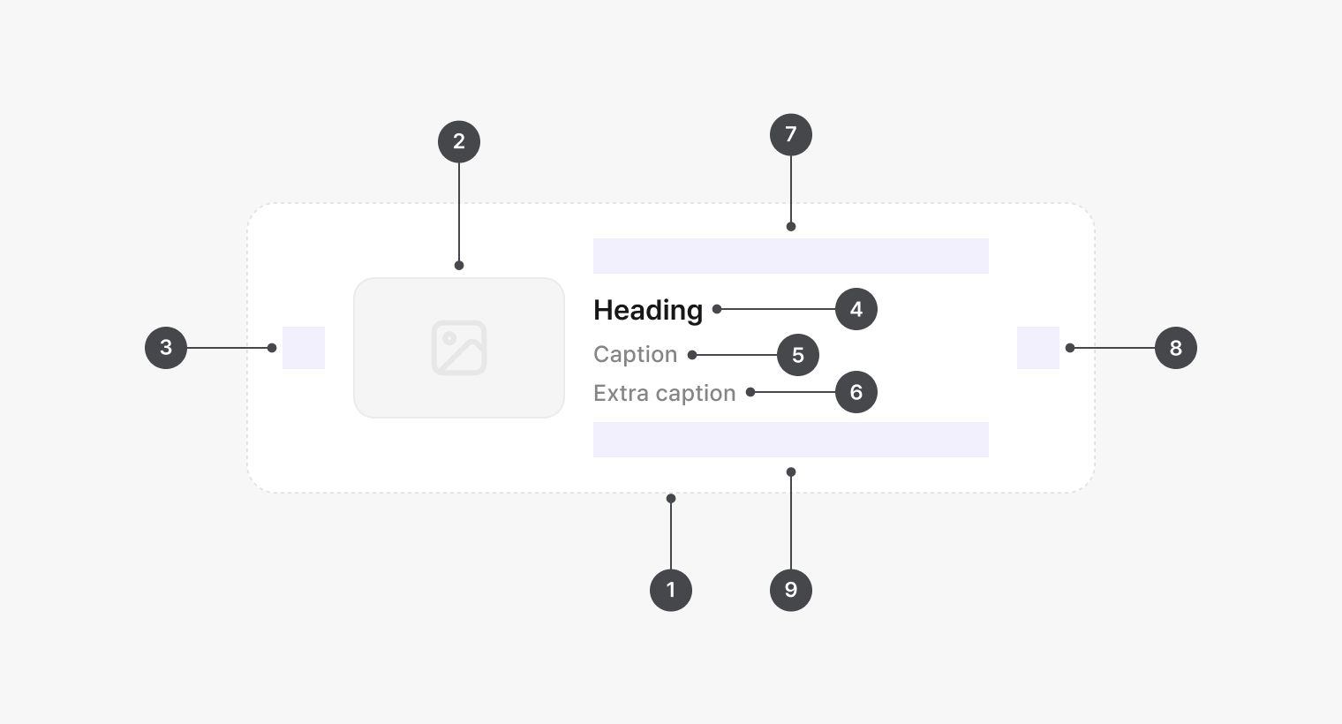Select the small purple slot left of the image

click(304, 348)
